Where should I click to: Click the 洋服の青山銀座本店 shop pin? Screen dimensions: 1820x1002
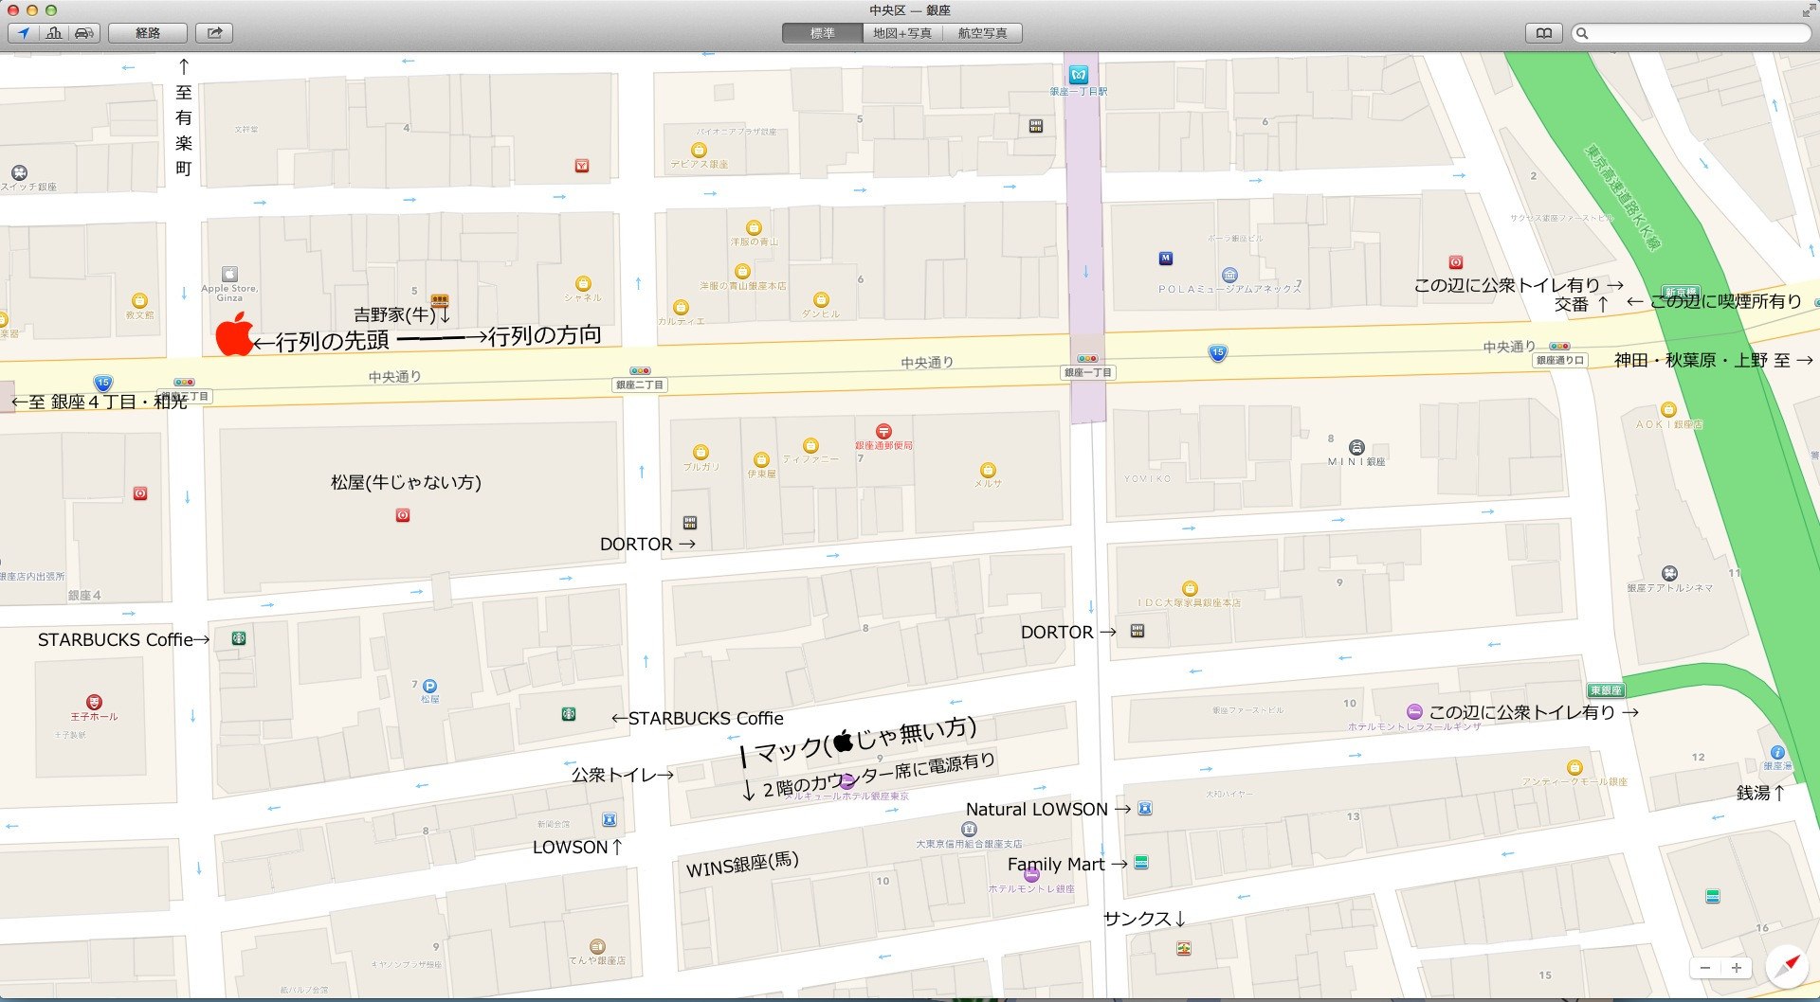tap(742, 272)
